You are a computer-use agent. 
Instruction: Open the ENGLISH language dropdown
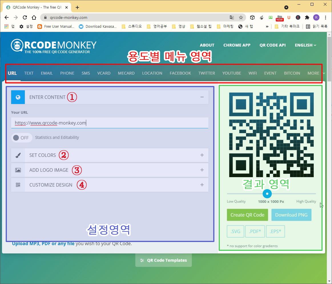[305, 45]
